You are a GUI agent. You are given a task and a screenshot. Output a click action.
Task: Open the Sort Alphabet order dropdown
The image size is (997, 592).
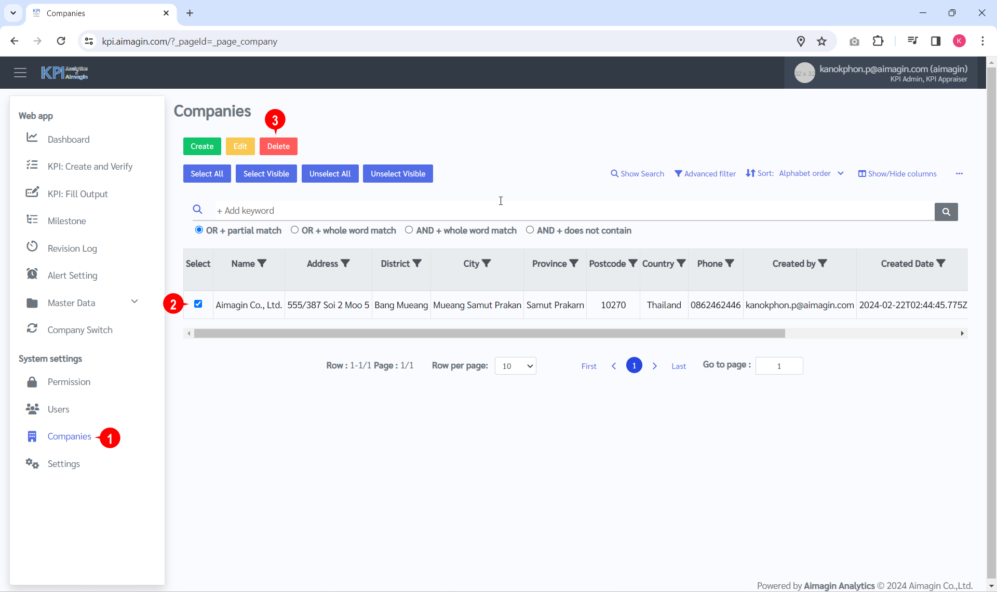pyautogui.click(x=811, y=173)
